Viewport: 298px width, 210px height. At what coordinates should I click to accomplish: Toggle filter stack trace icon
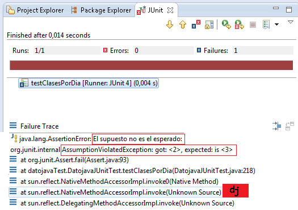pyautogui.click(x=277, y=126)
